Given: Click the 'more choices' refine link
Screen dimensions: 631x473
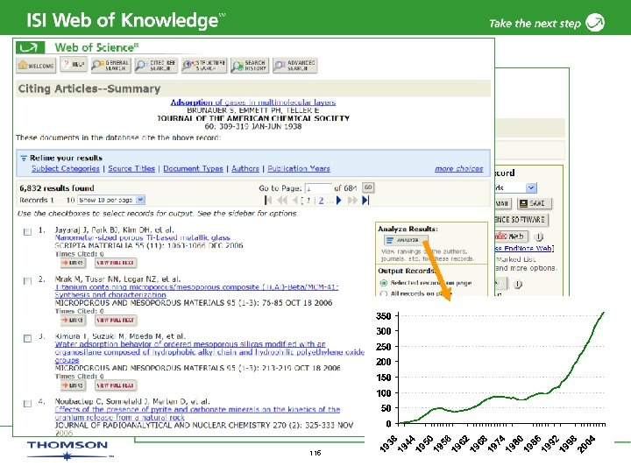Looking at the screenshot, I should 458,168.
